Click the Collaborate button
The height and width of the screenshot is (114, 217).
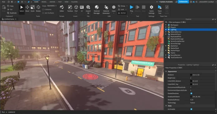point(183,2)
